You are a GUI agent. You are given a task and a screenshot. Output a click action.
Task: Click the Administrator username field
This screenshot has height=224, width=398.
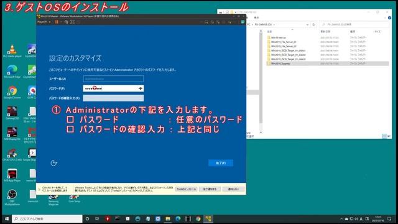point(113,79)
